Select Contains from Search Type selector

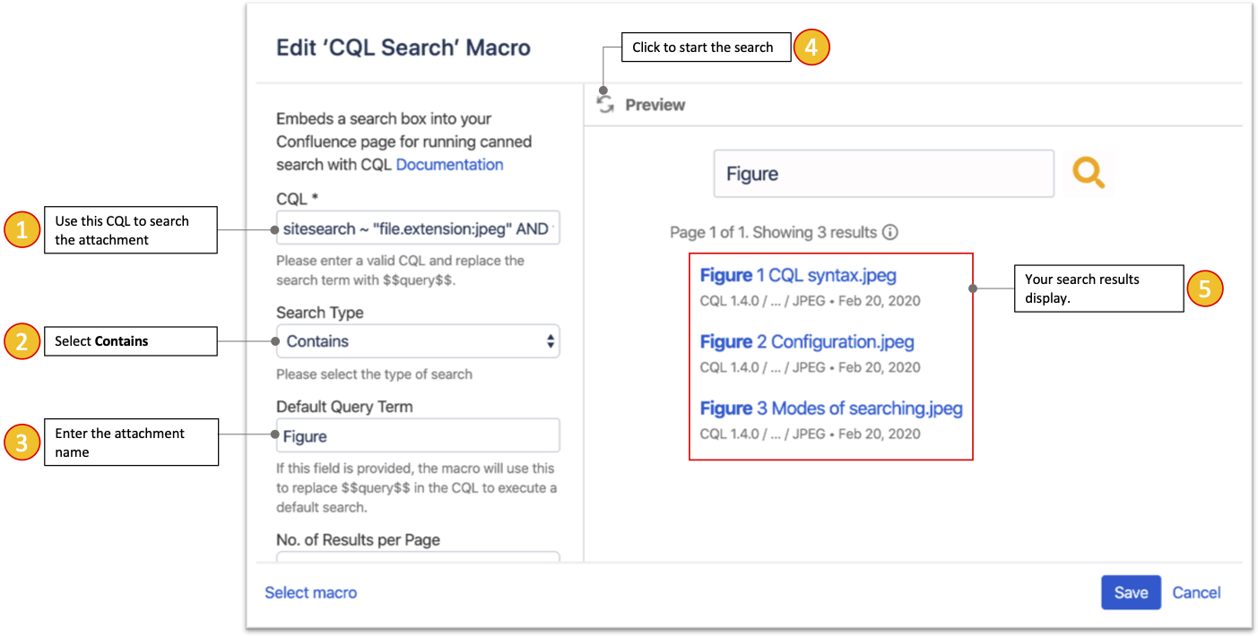click(418, 341)
